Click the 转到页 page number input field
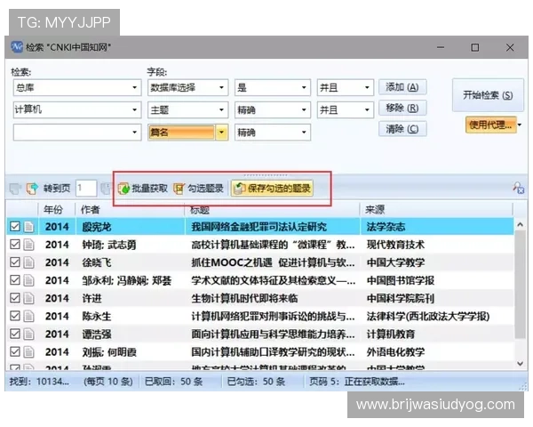 coord(86,188)
